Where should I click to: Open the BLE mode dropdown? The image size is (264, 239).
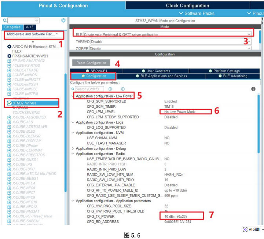click(x=249, y=34)
